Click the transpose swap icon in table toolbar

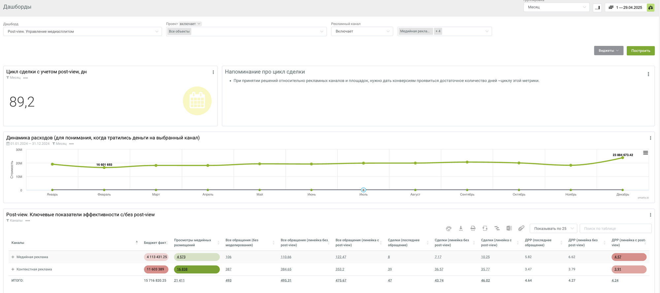485,228
